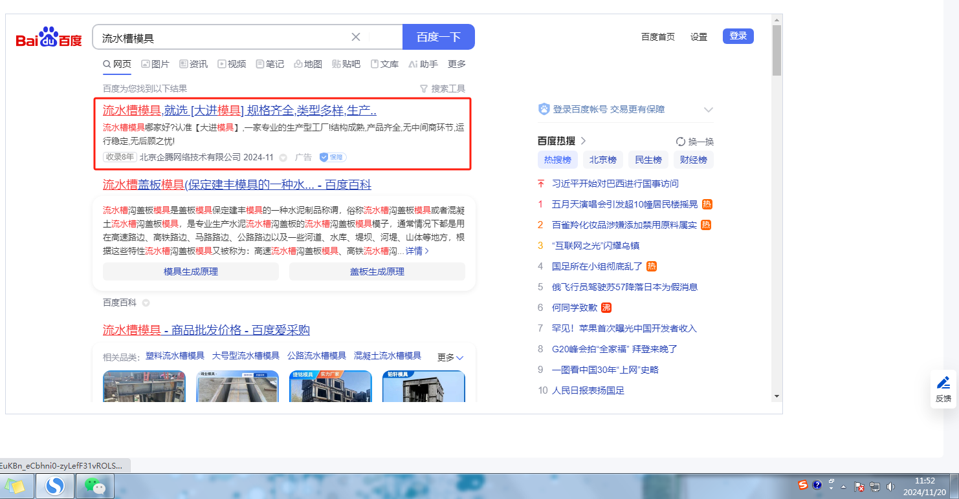The width and height of the screenshot is (959, 499).
Task: Clear the search box with X icon
Action: pos(355,37)
